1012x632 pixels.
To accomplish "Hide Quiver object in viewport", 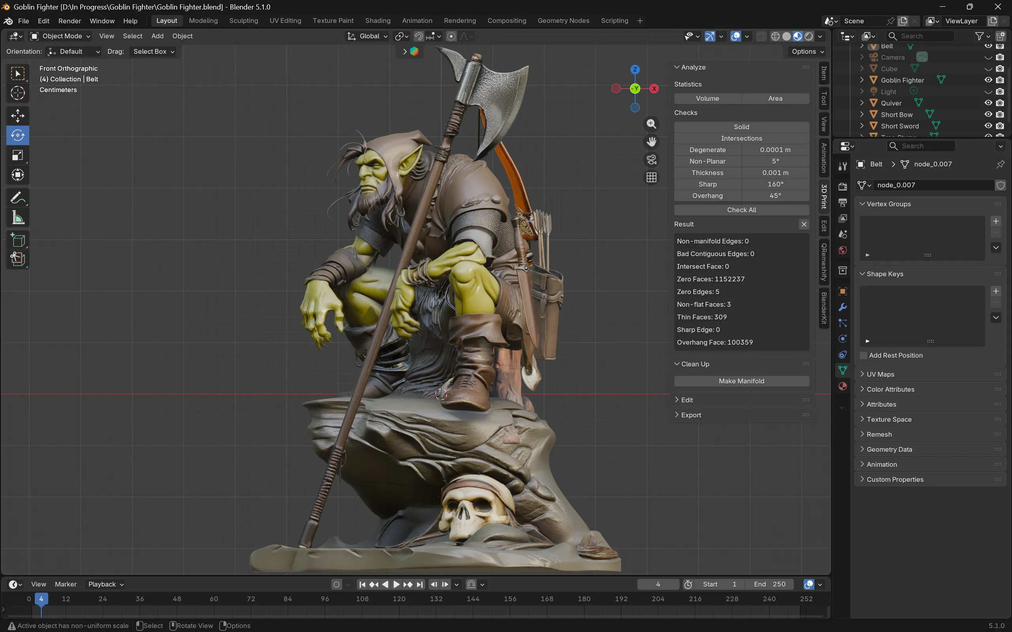I will 988,103.
